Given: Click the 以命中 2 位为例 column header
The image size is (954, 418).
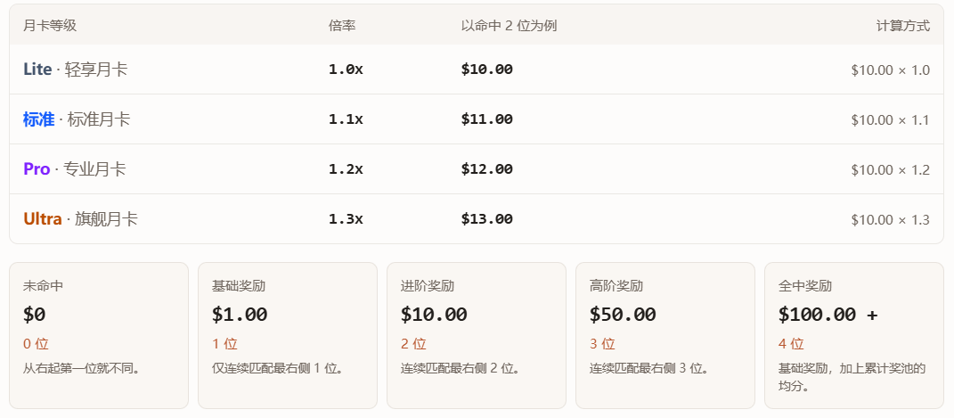Looking at the screenshot, I should [x=510, y=26].
